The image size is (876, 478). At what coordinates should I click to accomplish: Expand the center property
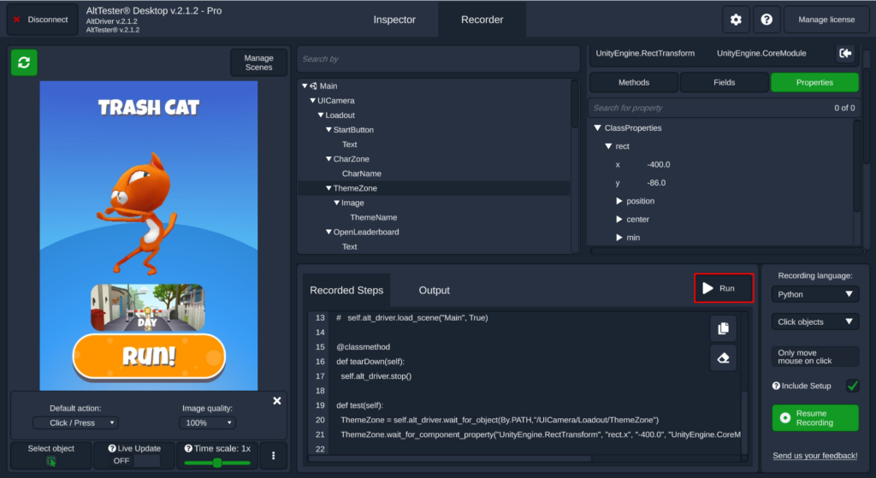coord(619,220)
